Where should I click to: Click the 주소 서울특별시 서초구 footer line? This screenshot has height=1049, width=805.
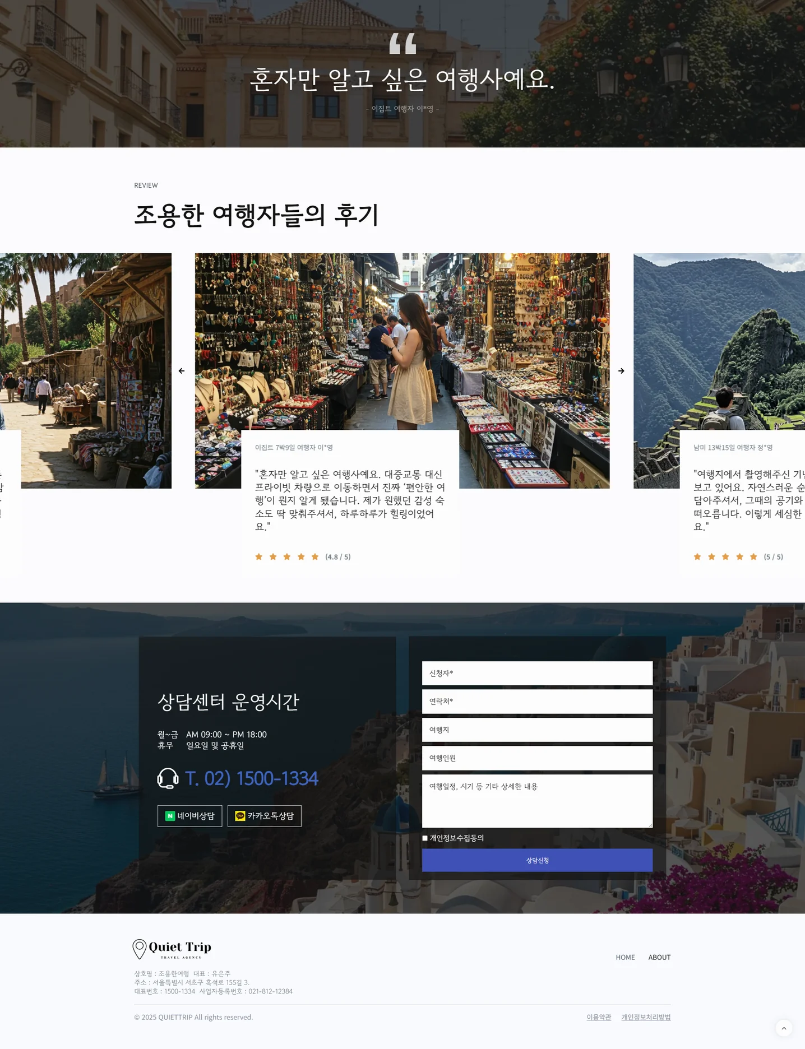pyautogui.click(x=192, y=982)
